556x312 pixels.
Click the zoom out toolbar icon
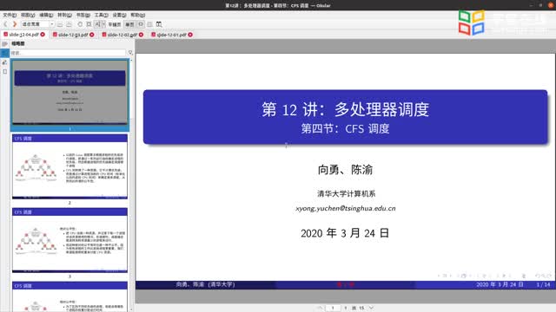[x=60, y=24]
